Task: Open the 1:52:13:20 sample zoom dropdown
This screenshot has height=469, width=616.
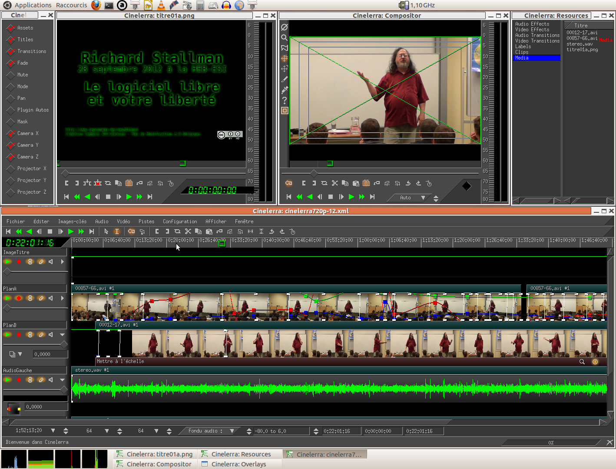Action: (x=53, y=431)
